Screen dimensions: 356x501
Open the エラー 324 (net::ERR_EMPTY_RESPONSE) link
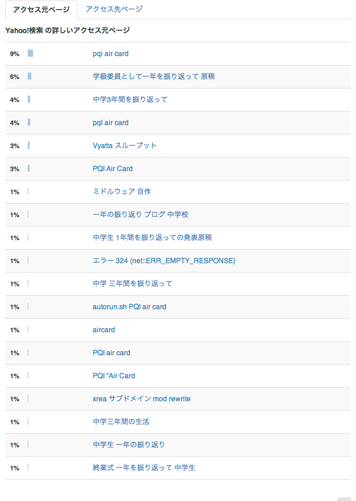click(x=164, y=261)
